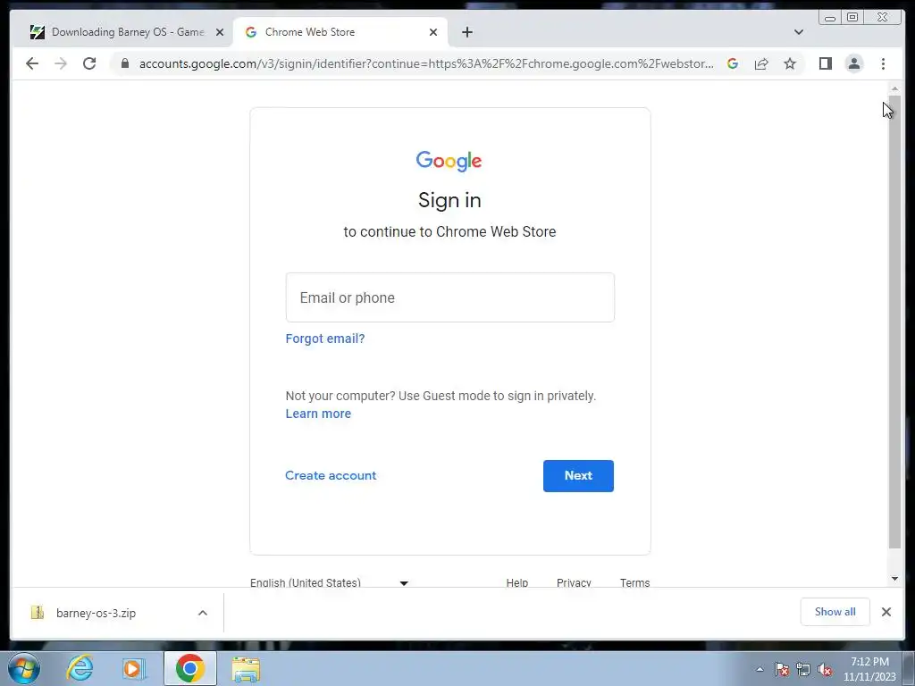Viewport: 915px width, 686px height.
Task: Go back to the previous page
Action: (32, 63)
